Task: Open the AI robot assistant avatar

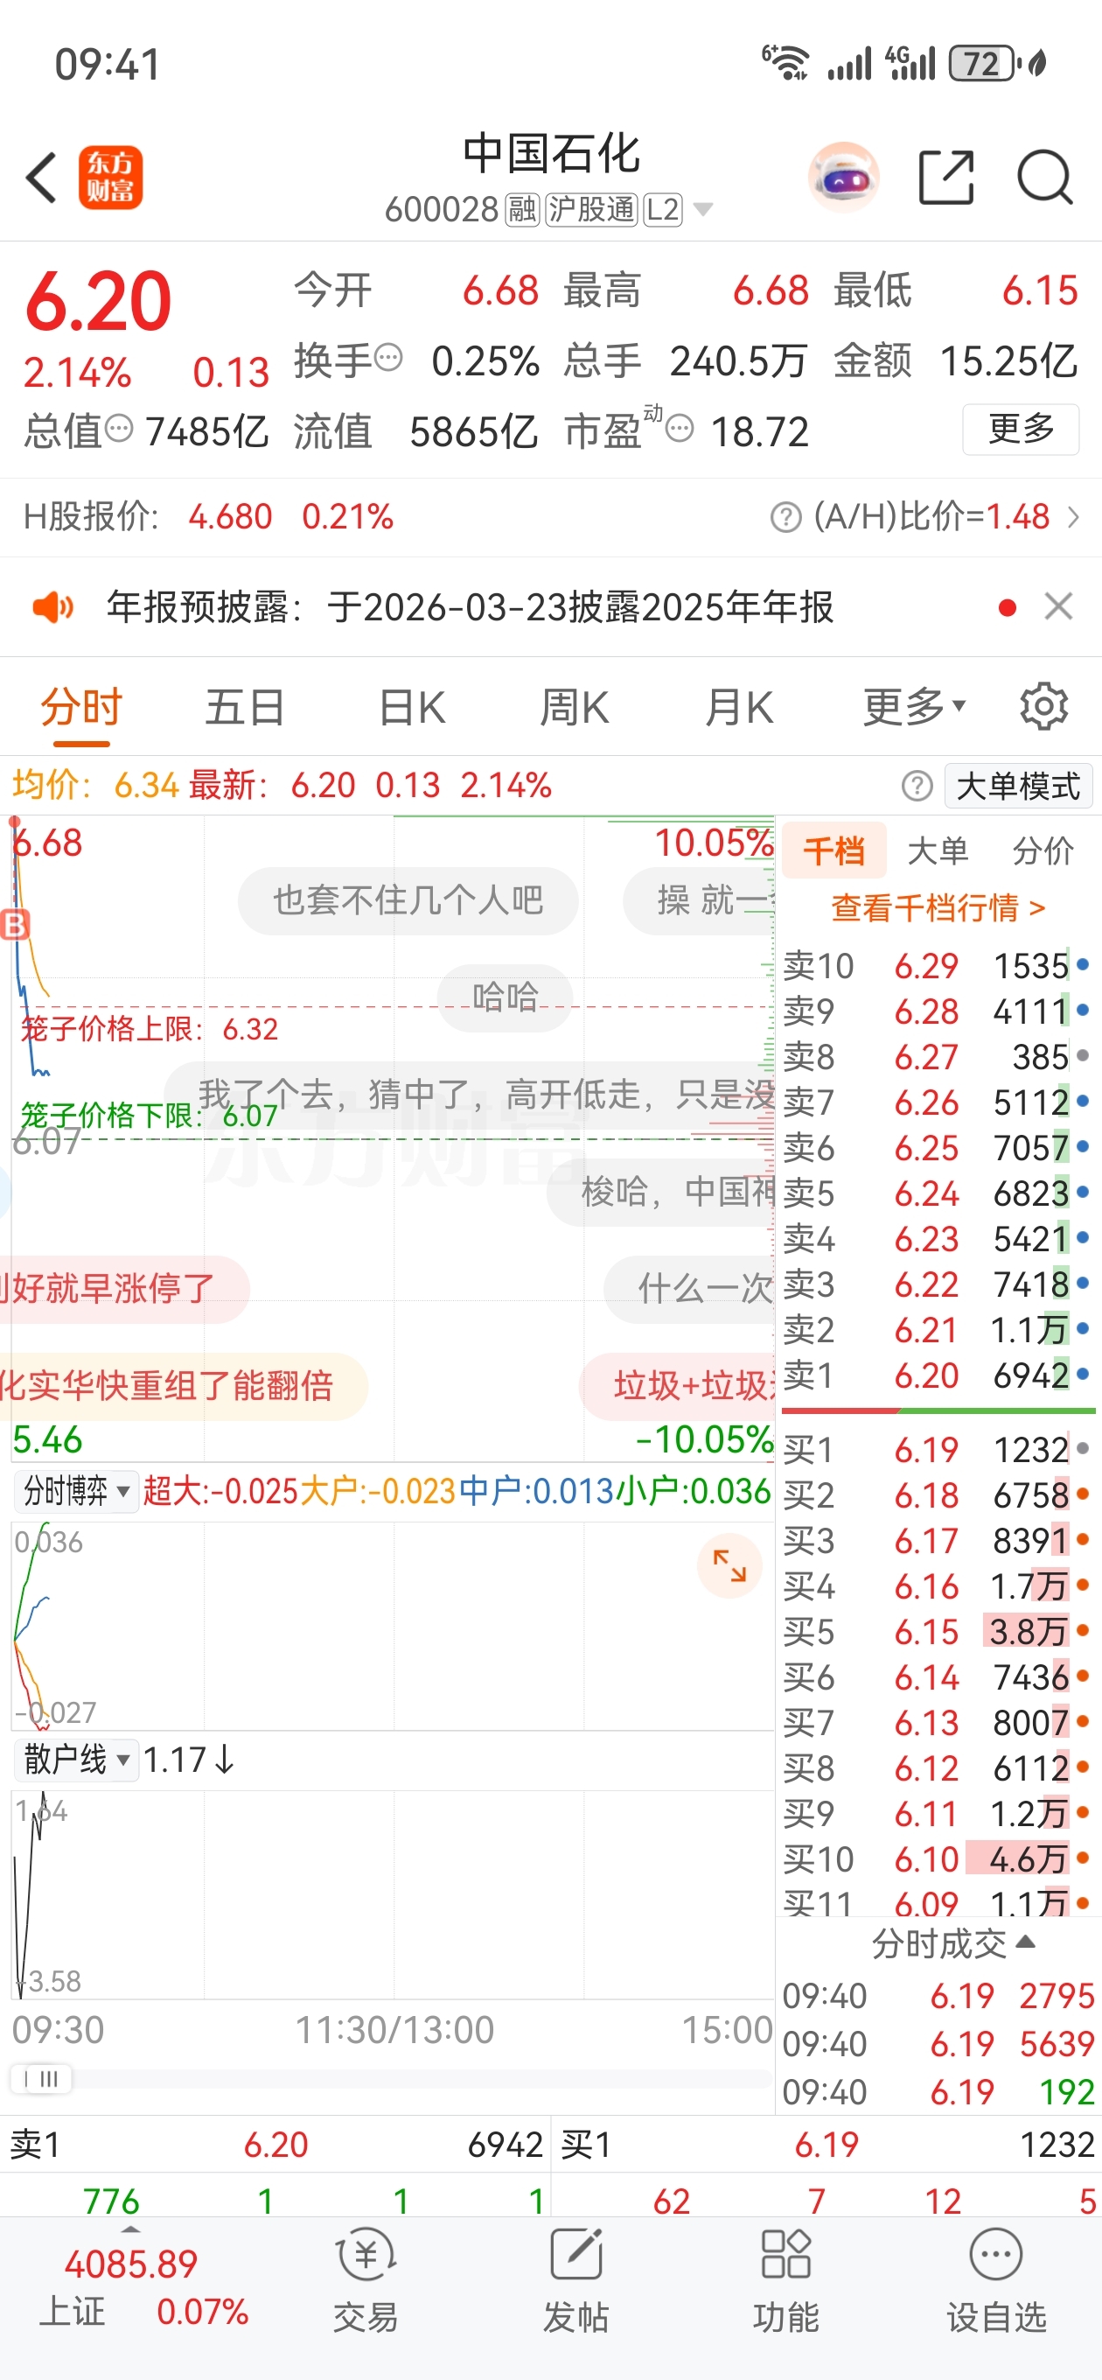Action: click(x=843, y=177)
